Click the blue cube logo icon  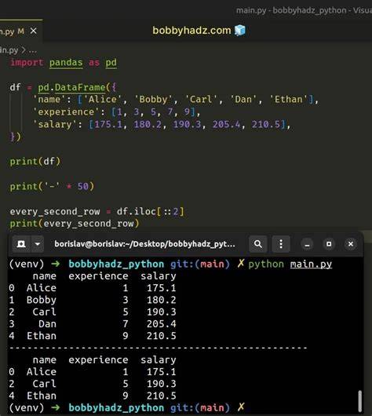[x=240, y=31]
